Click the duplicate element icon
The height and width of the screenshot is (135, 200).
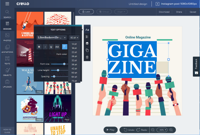[87, 50]
